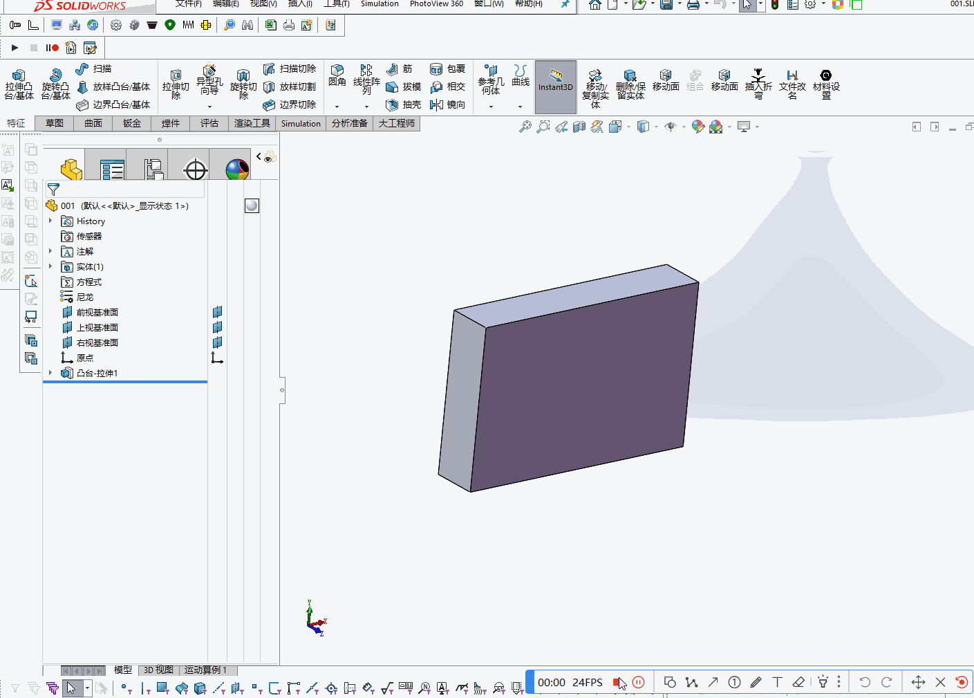The image size is (974, 698).
Task: Open the PhotoView 360 menu
Action: pyautogui.click(x=436, y=4)
